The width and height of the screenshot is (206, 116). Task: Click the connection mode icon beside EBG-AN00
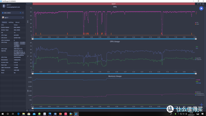(20, 13)
